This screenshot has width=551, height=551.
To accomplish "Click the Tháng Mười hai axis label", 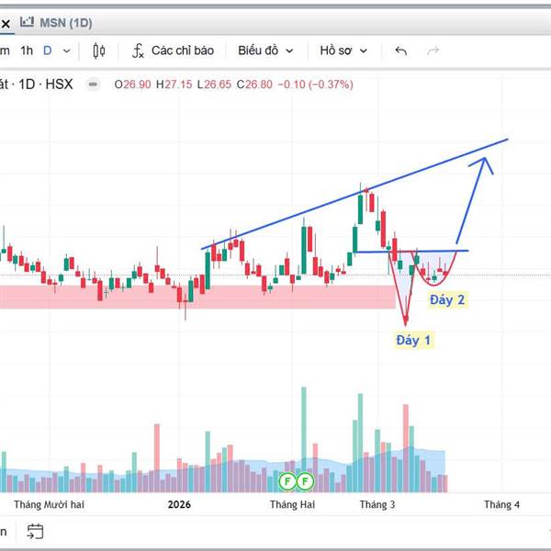I will coord(50,504).
